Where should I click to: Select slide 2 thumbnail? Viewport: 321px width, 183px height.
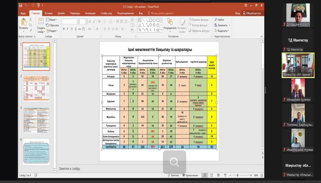pyautogui.click(x=36, y=88)
